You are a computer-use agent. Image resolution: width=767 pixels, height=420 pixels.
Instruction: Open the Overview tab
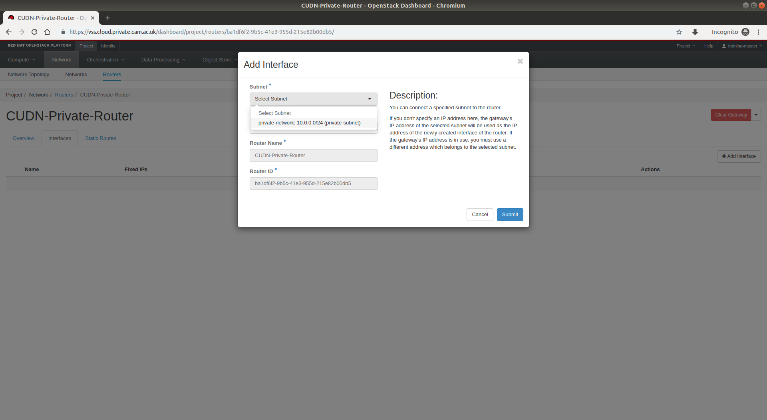click(x=23, y=138)
